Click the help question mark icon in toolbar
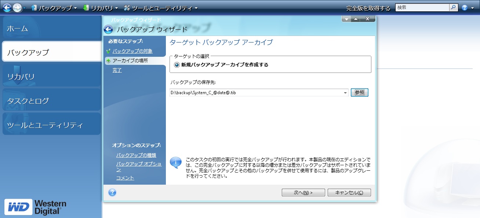Viewport: 480px width, 218px height. point(465,8)
